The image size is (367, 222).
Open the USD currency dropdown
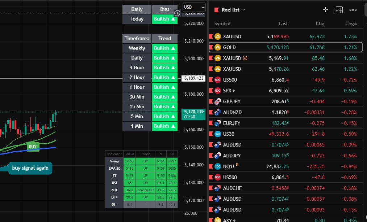pyautogui.click(x=194, y=7)
